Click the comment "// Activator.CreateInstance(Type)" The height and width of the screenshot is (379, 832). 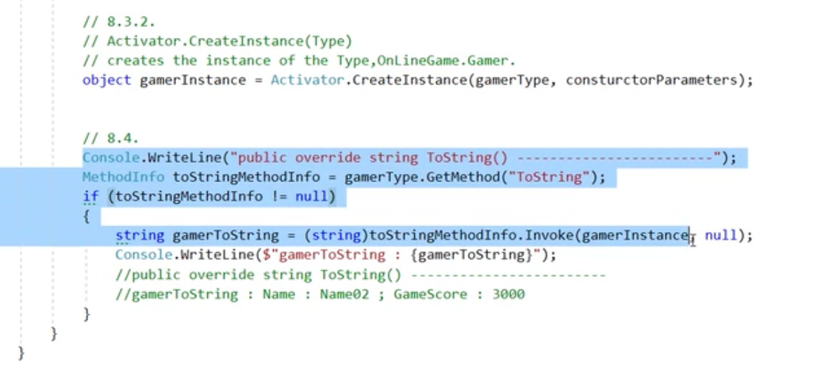(217, 41)
